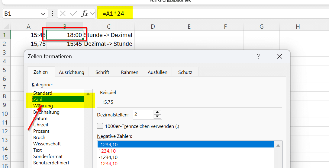Select red 1234,10 negative number format
Image resolution: width=329 pixels, height=168 pixels.
(x=108, y=151)
